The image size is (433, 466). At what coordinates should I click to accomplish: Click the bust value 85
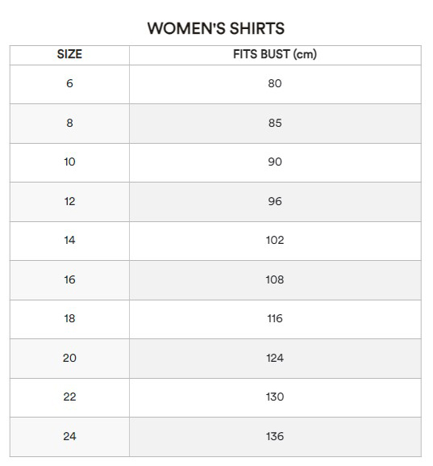click(x=275, y=123)
